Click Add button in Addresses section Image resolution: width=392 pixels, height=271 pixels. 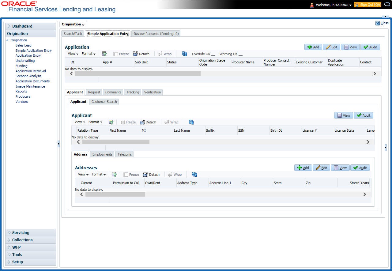point(303,168)
